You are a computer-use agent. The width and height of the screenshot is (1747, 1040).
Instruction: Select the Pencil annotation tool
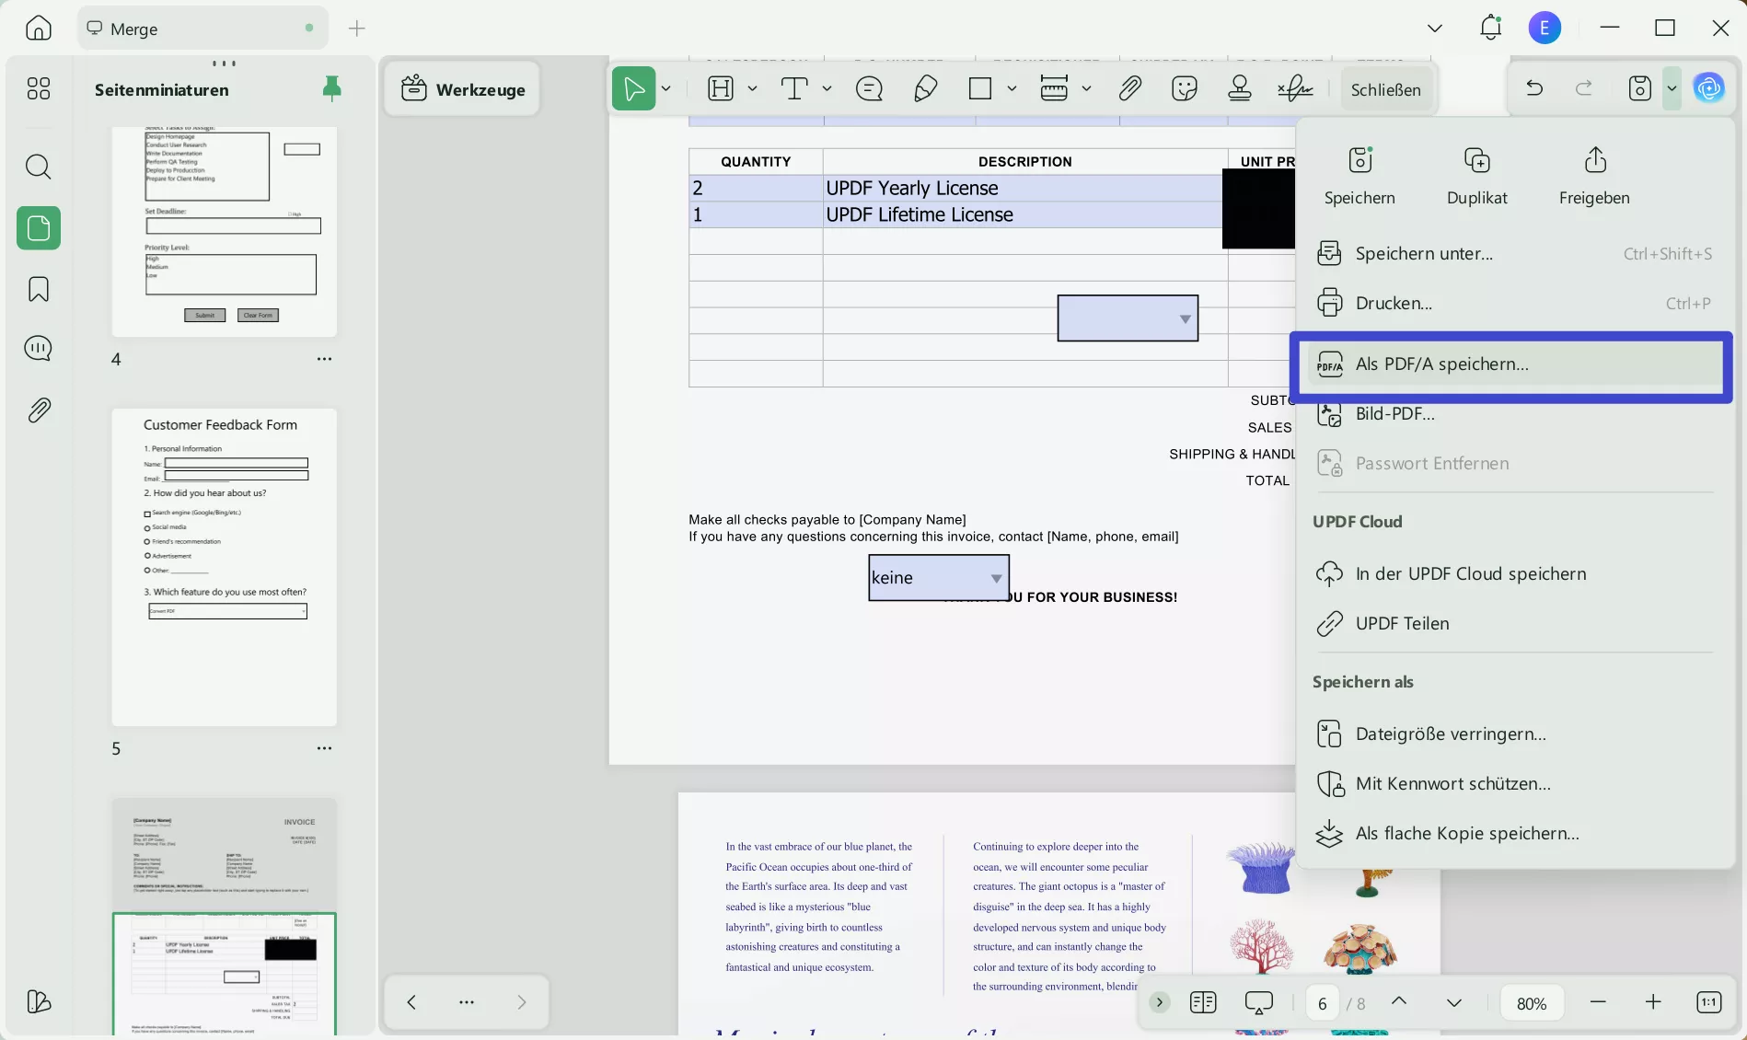click(925, 87)
